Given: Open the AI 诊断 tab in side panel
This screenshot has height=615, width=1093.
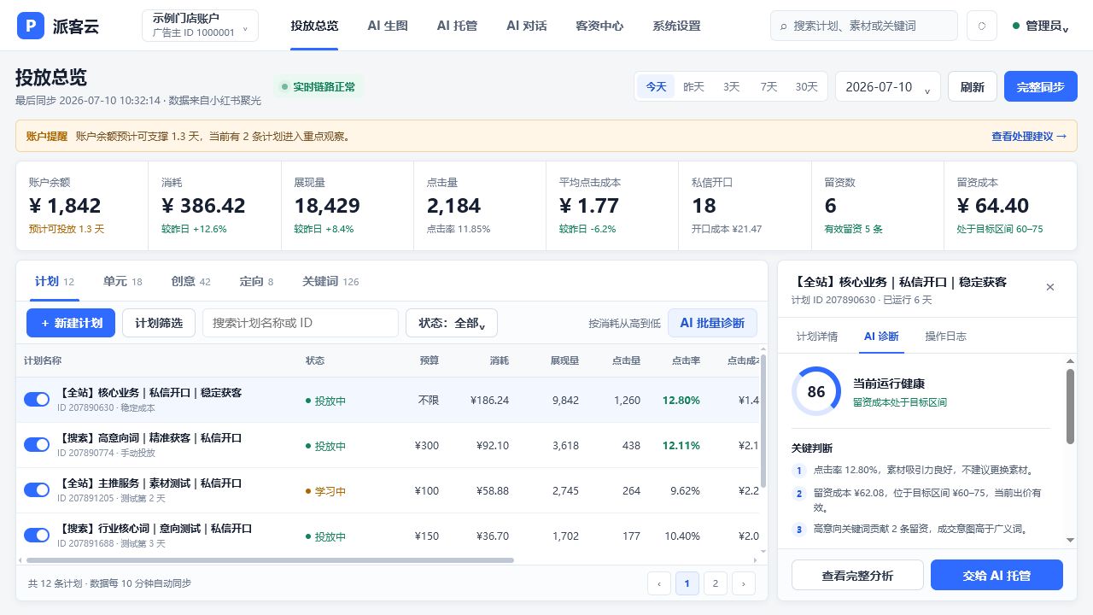Looking at the screenshot, I should click(881, 337).
